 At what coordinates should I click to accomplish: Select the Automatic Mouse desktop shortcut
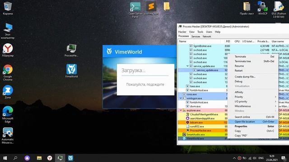pyautogui.click(x=8, y=135)
